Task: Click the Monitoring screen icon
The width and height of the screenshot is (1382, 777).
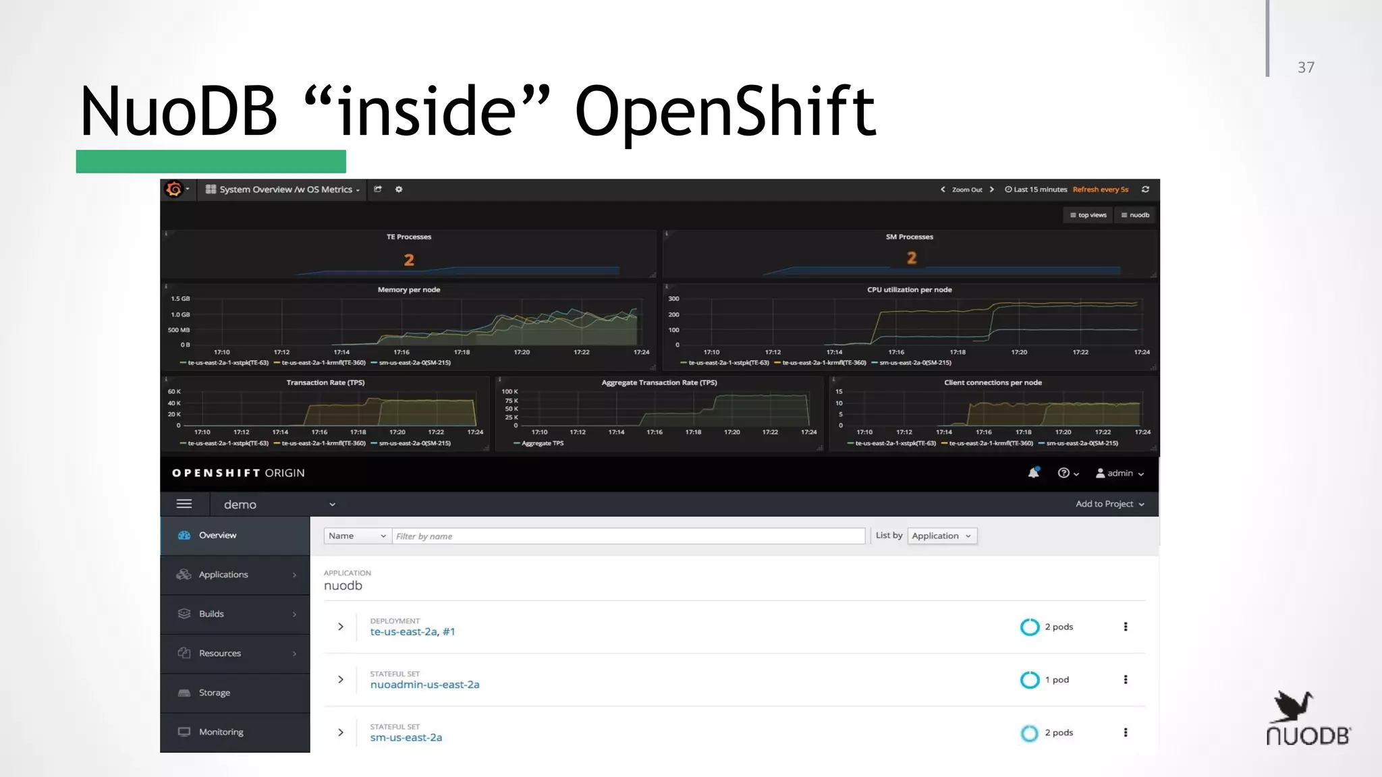Action: 184,732
